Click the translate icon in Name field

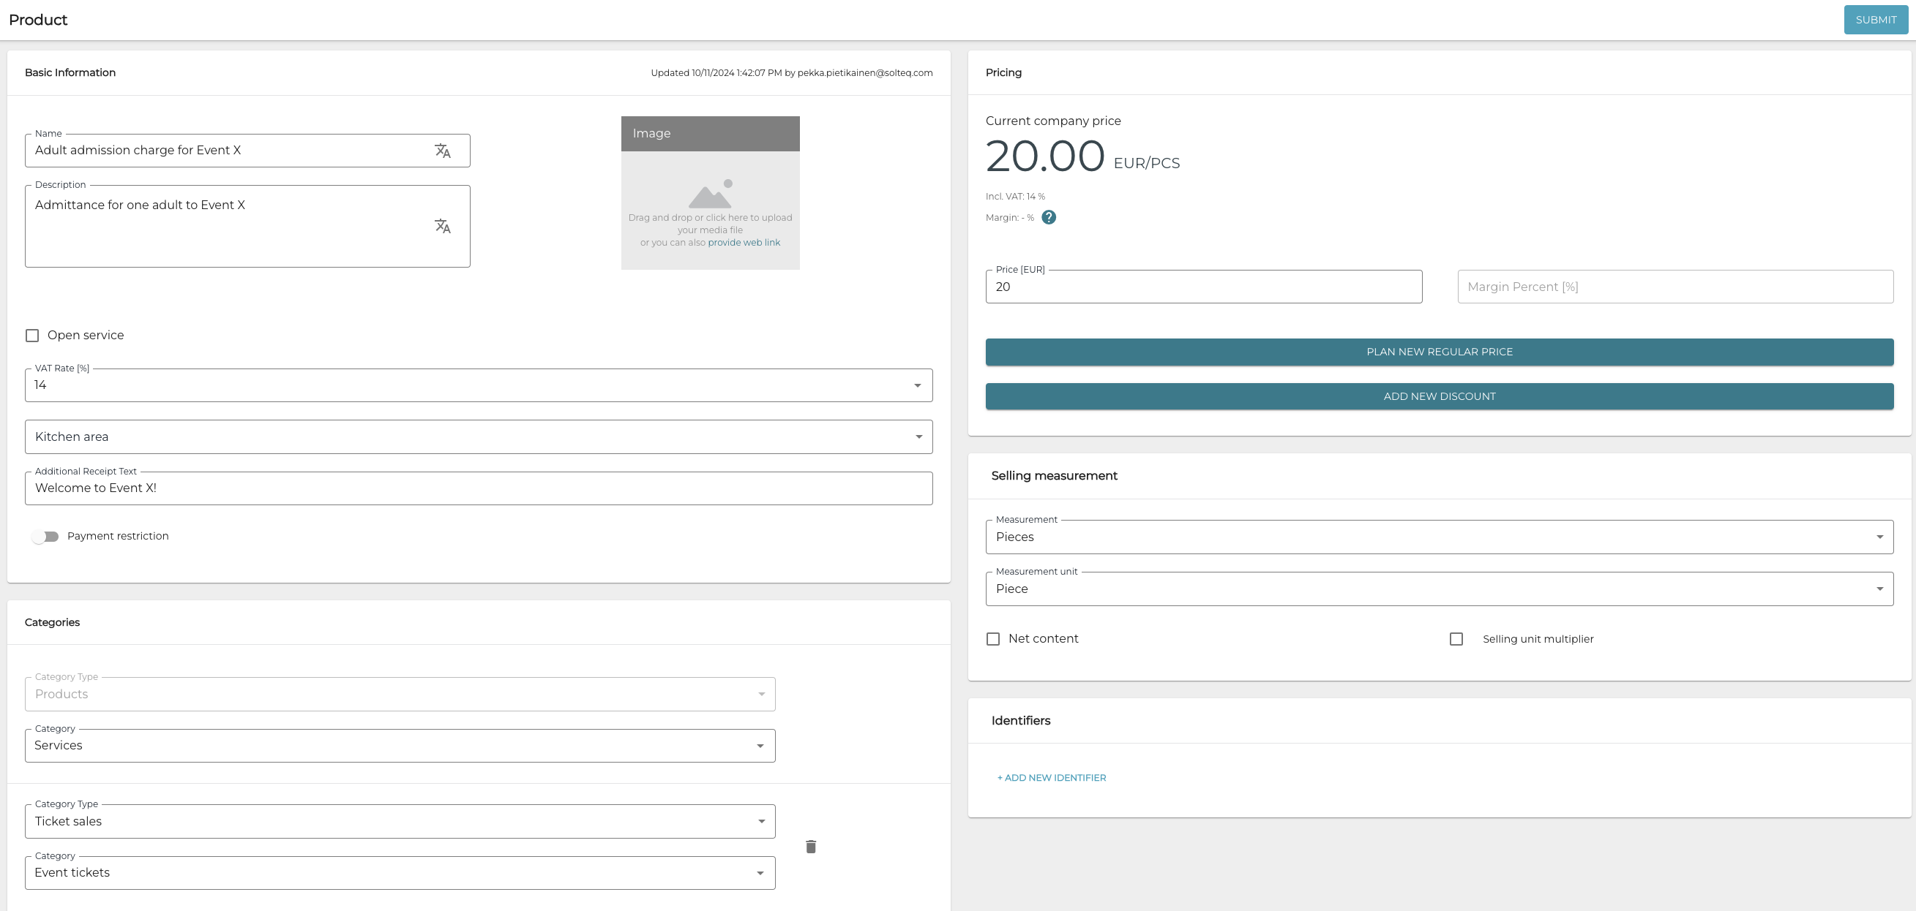click(443, 151)
